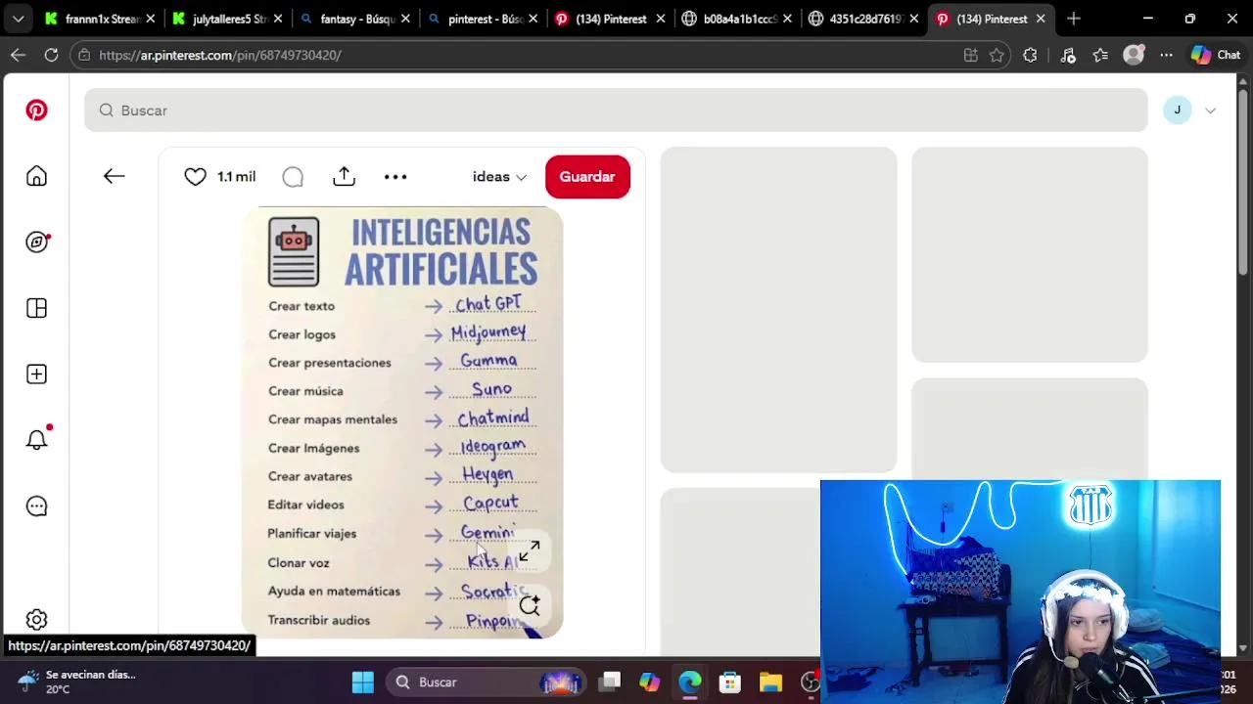Image resolution: width=1253 pixels, height=704 pixels.
Task: Open the weather widget showing 20°C
Action: pos(78,682)
